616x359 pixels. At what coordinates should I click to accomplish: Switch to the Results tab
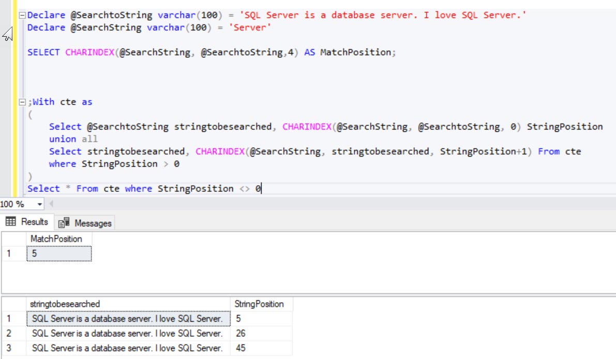click(x=27, y=222)
